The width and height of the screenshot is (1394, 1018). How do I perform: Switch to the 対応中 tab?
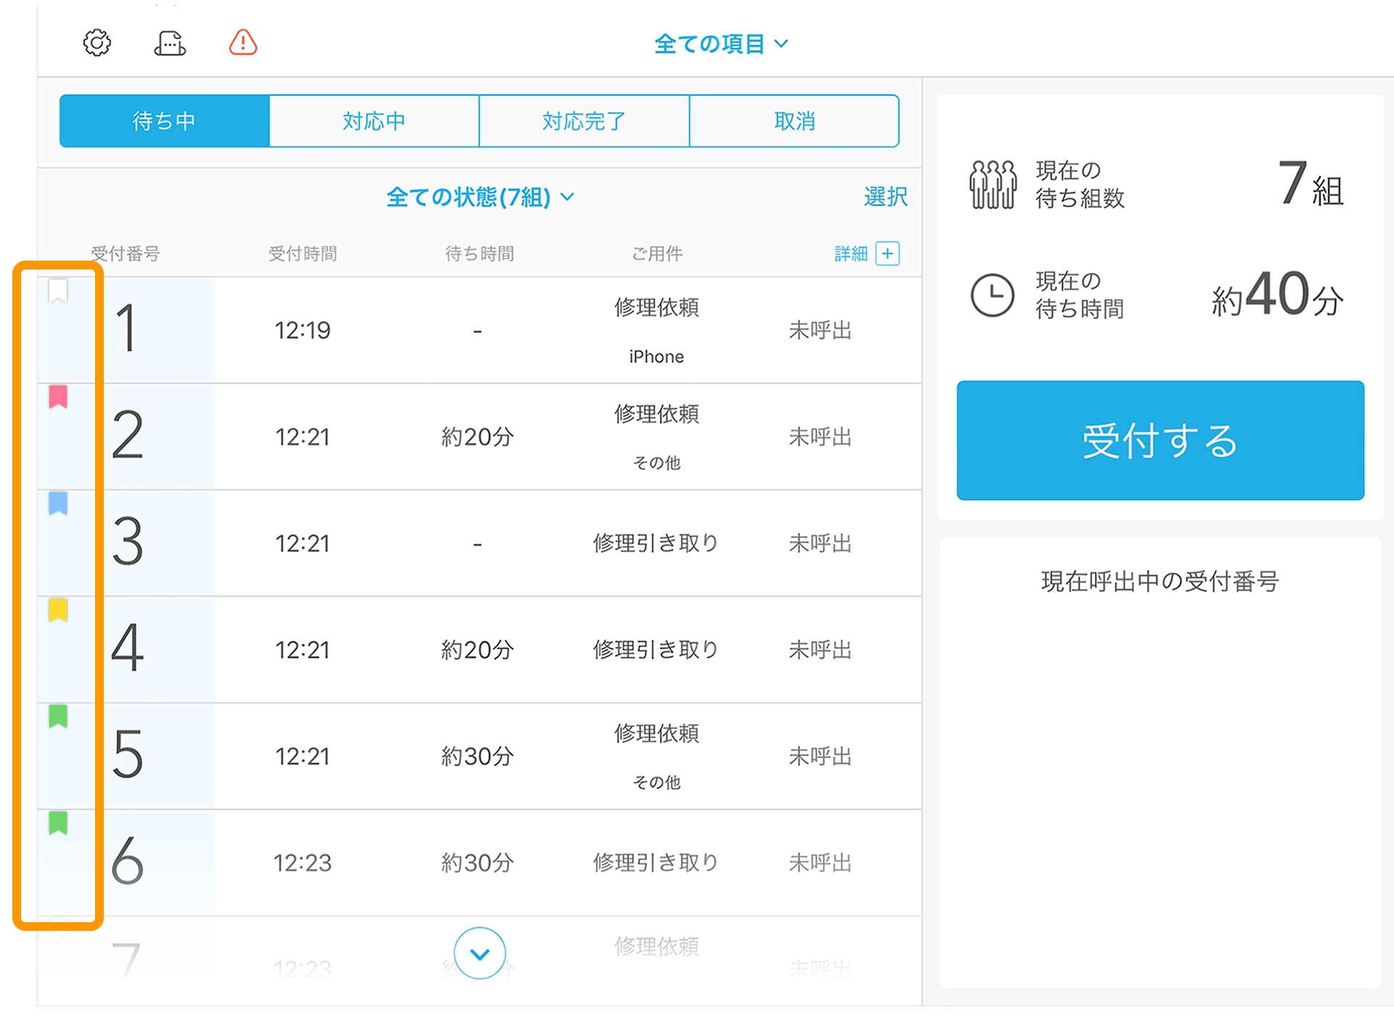coord(374,121)
